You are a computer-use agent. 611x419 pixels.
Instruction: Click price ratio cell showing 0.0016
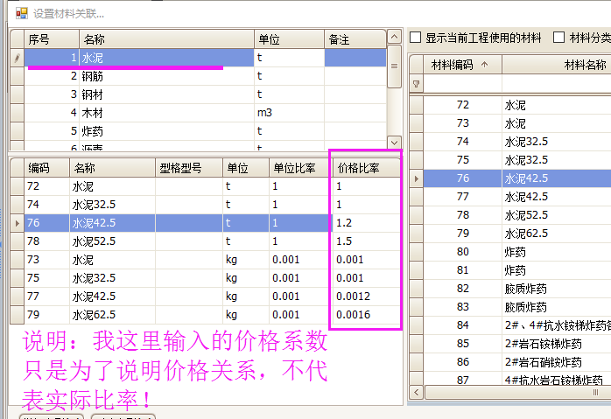pos(365,315)
